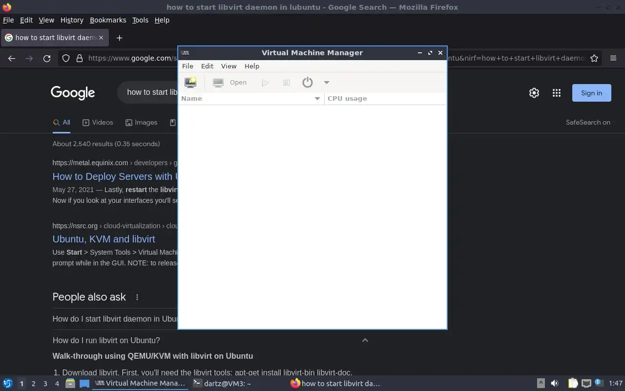Select the Videos search tab

click(98, 123)
